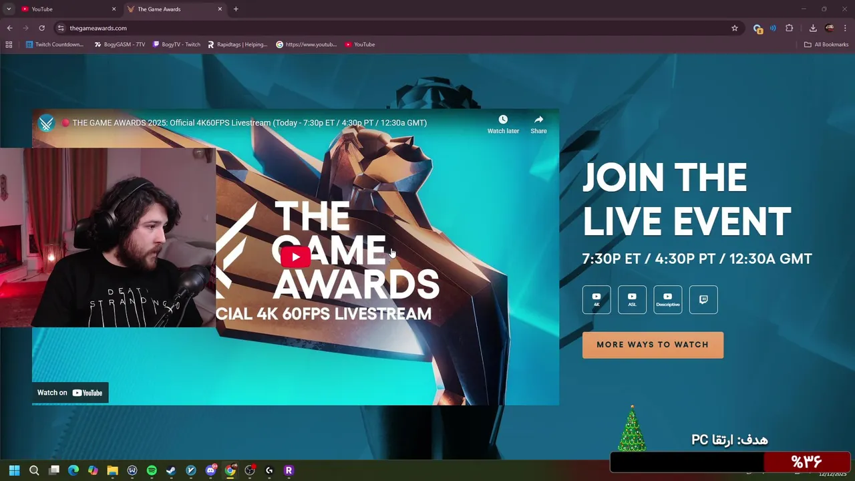Launch Microsoft Edge from the taskbar
The height and width of the screenshot is (481, 855).
click(73, 470)
